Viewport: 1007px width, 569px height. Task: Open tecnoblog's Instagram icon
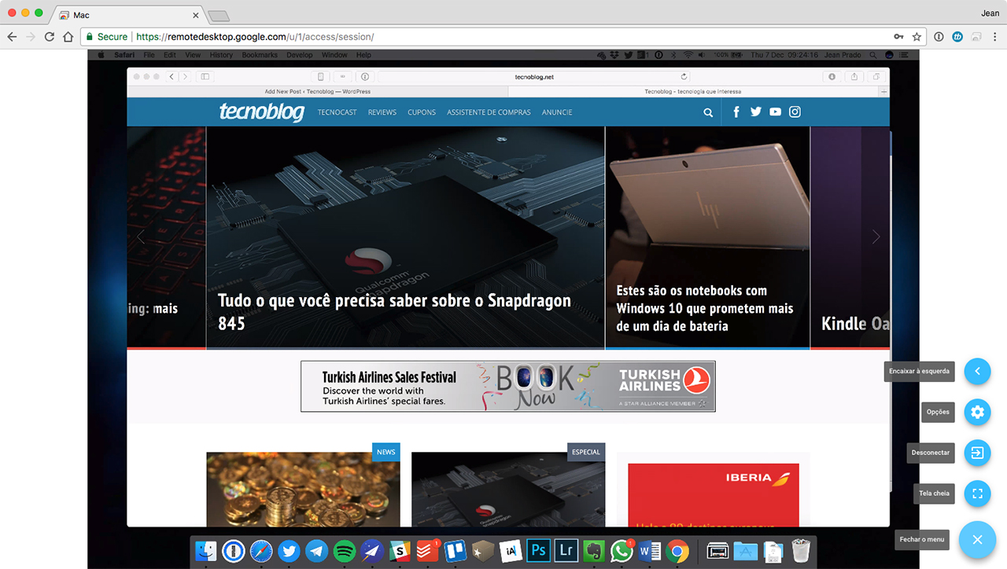point(795,112)
